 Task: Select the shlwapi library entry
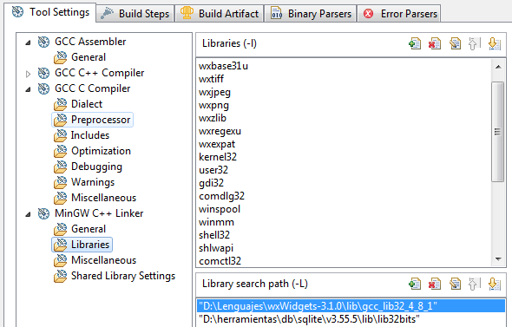click(x=216, y=248)
